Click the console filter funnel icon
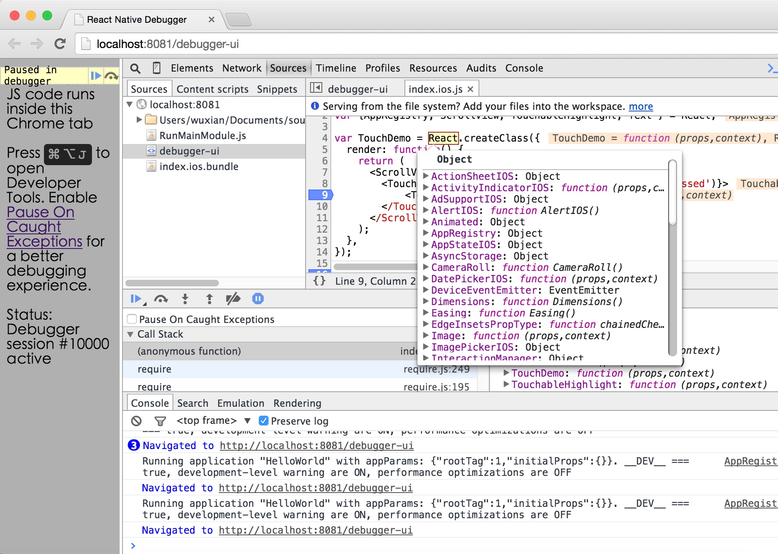The image size is (778, 554). coord(160,421)
